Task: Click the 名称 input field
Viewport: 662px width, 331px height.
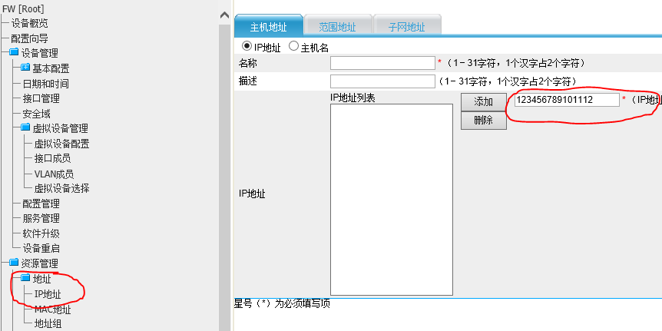Action: (x=382, y=63)
